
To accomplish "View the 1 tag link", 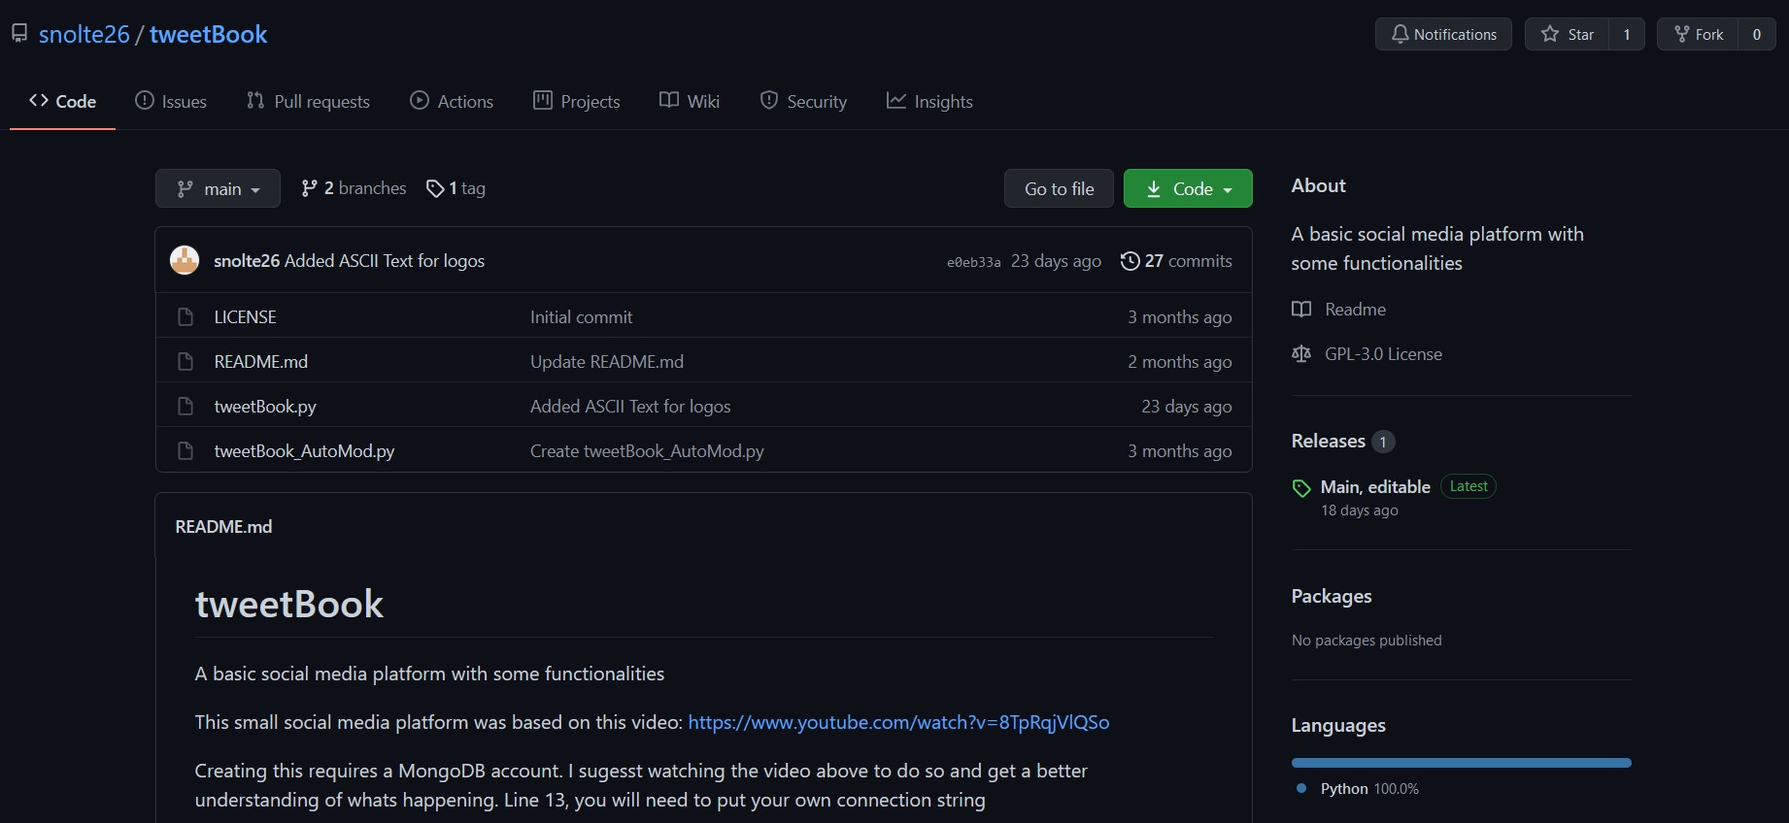I will coord(456,188).
